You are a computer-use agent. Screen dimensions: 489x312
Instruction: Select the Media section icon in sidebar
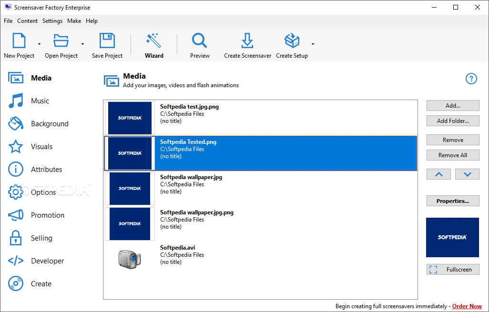pyautogui.click(x=16, y=78)
